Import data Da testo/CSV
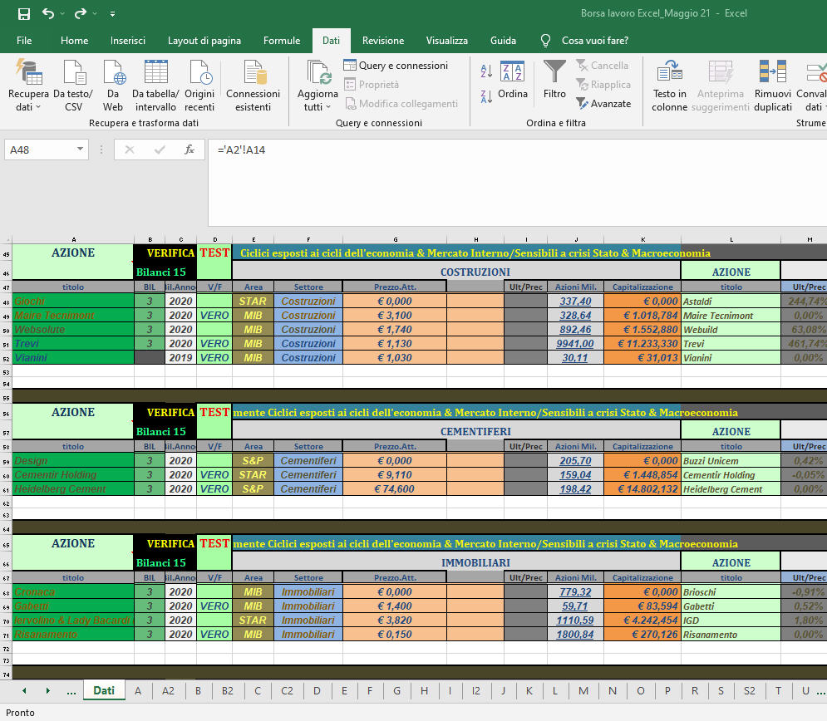 click(73, 86)
